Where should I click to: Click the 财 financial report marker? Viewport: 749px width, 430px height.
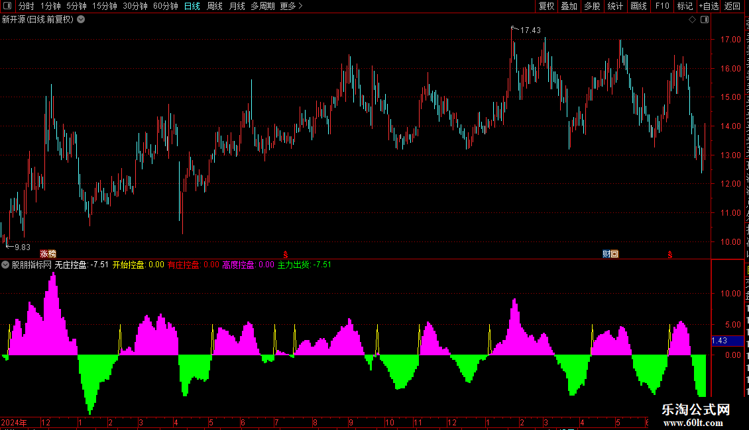pos(606,254)
